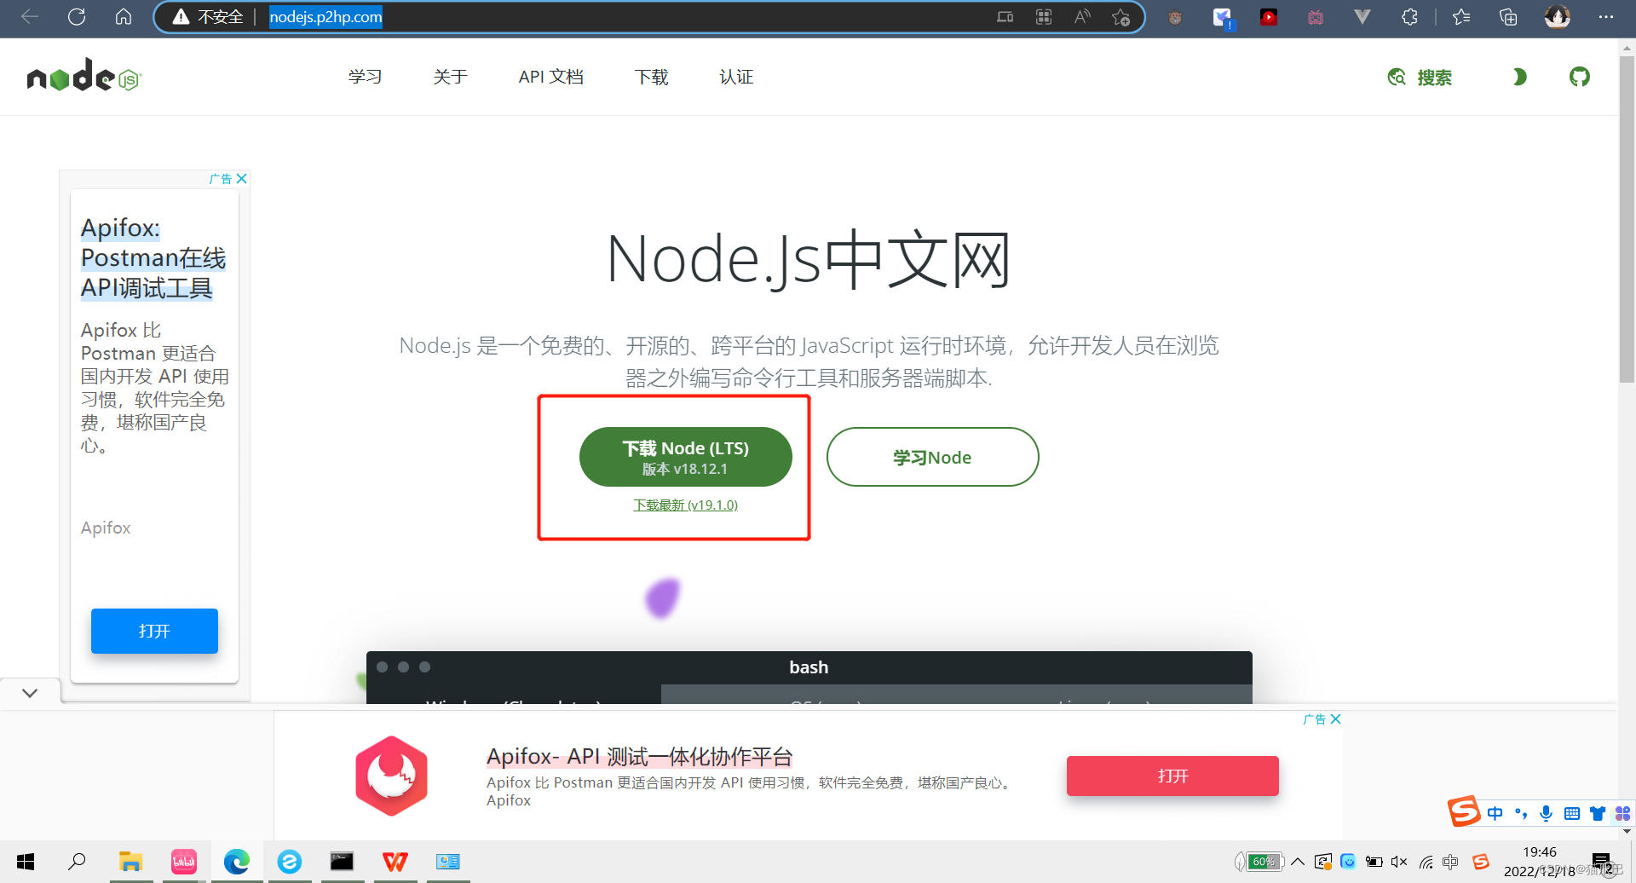Click the 不安全 site security warning
The width and height of the screenshot is (1636, 883).
pyautogui.click(x=208, y=17)
